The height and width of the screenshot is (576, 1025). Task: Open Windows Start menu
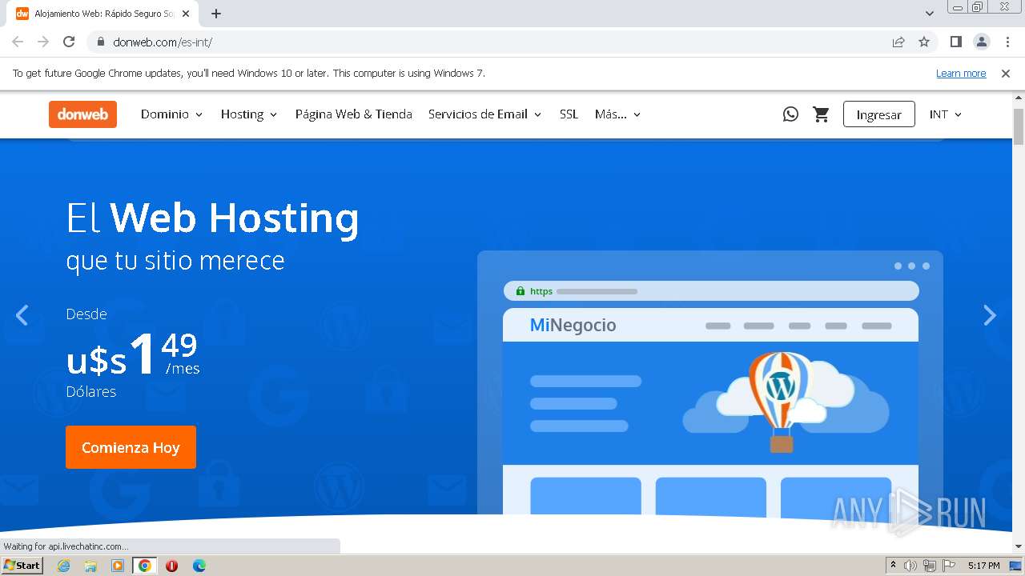coord(22,566)
